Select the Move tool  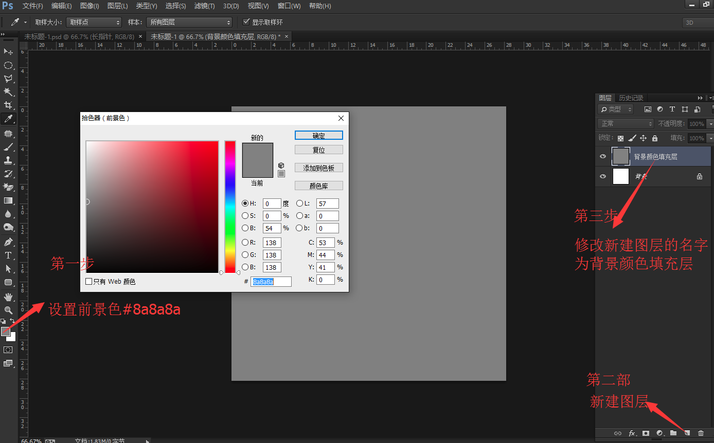(8, 52)
